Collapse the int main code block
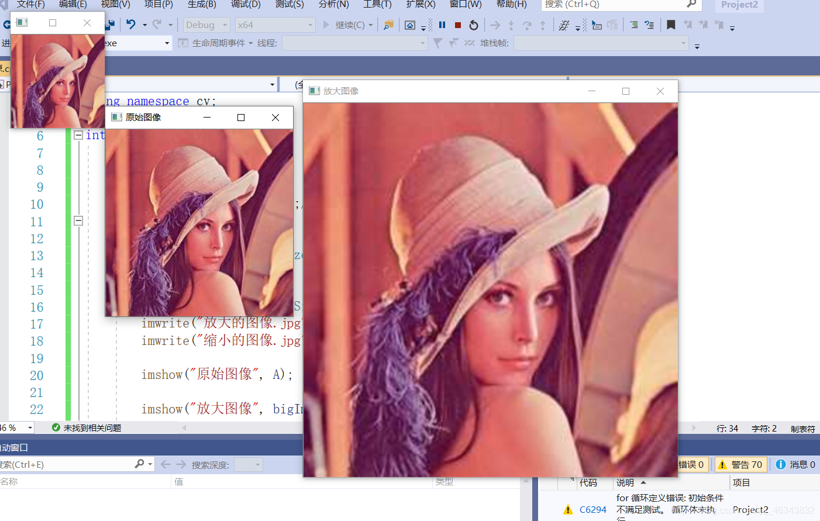This screenshot has height=521, width=820. (x=78, y=135)
